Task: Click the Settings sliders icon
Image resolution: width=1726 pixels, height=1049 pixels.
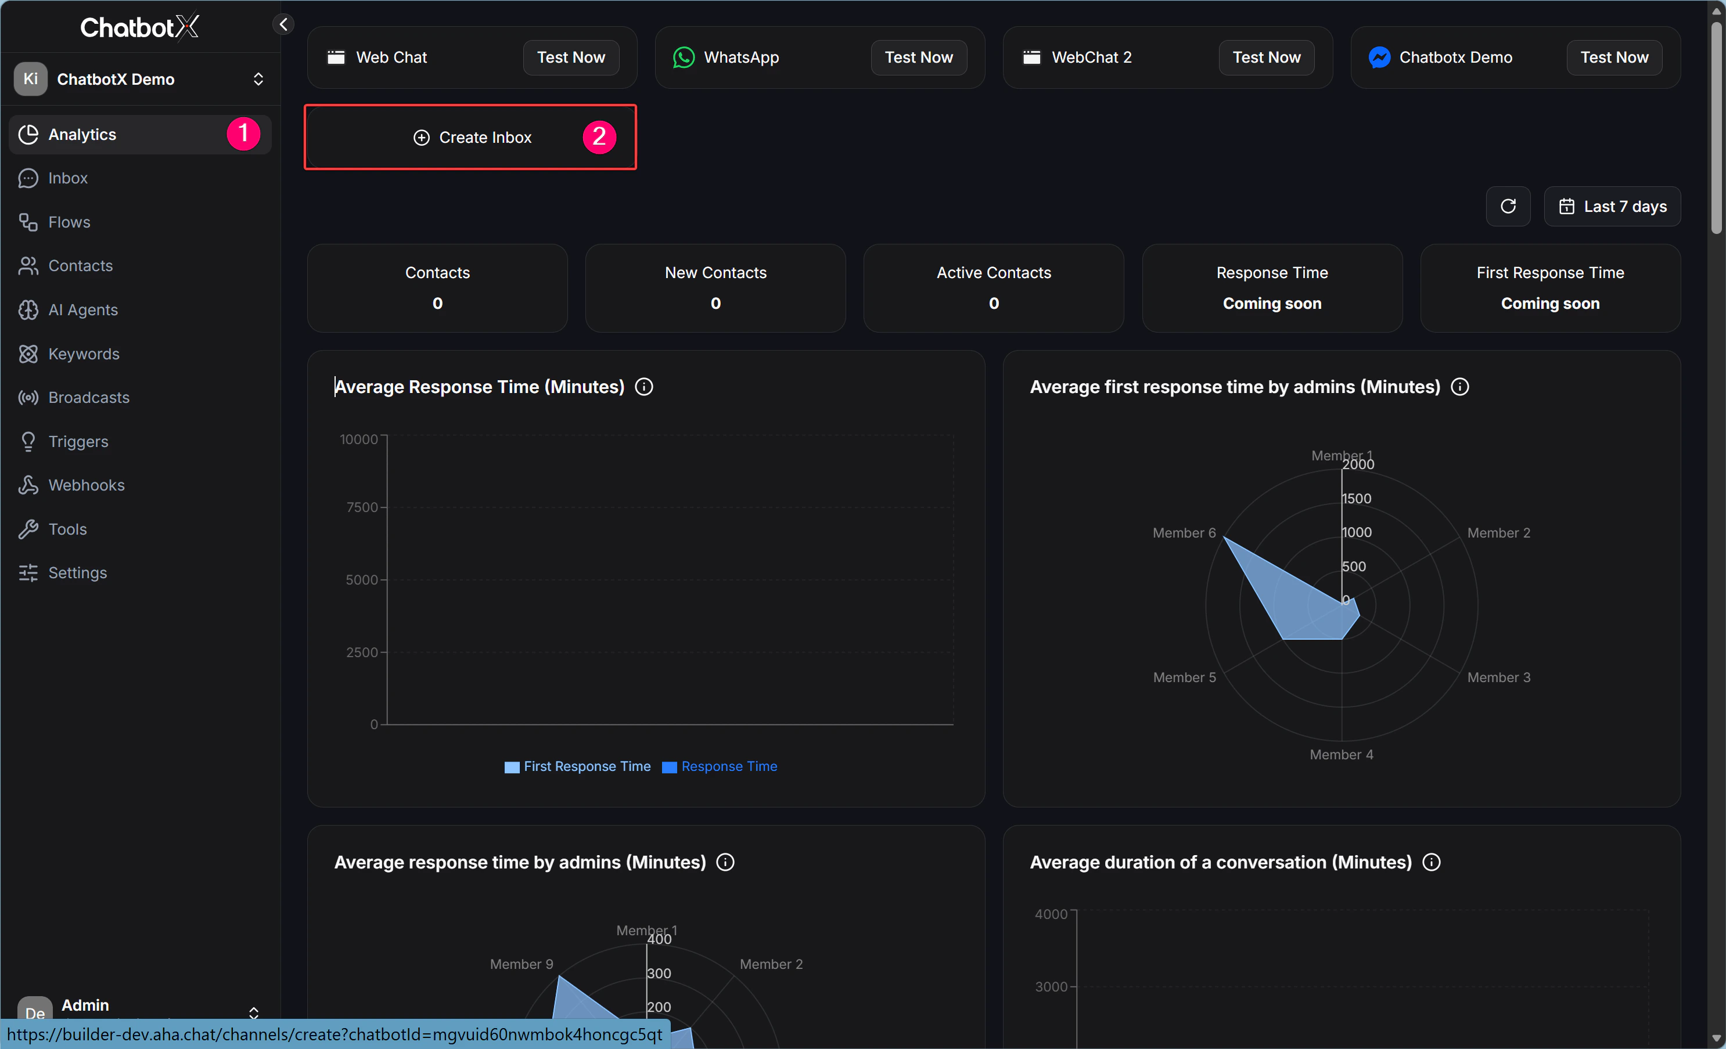Action: point(28,573)
